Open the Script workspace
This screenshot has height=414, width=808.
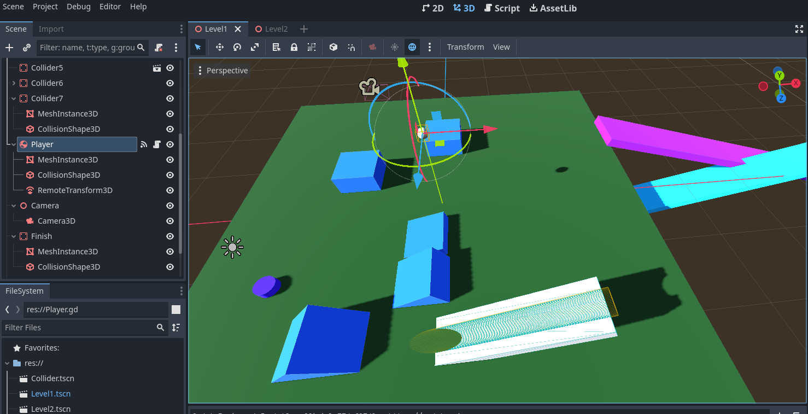point(502,8)
